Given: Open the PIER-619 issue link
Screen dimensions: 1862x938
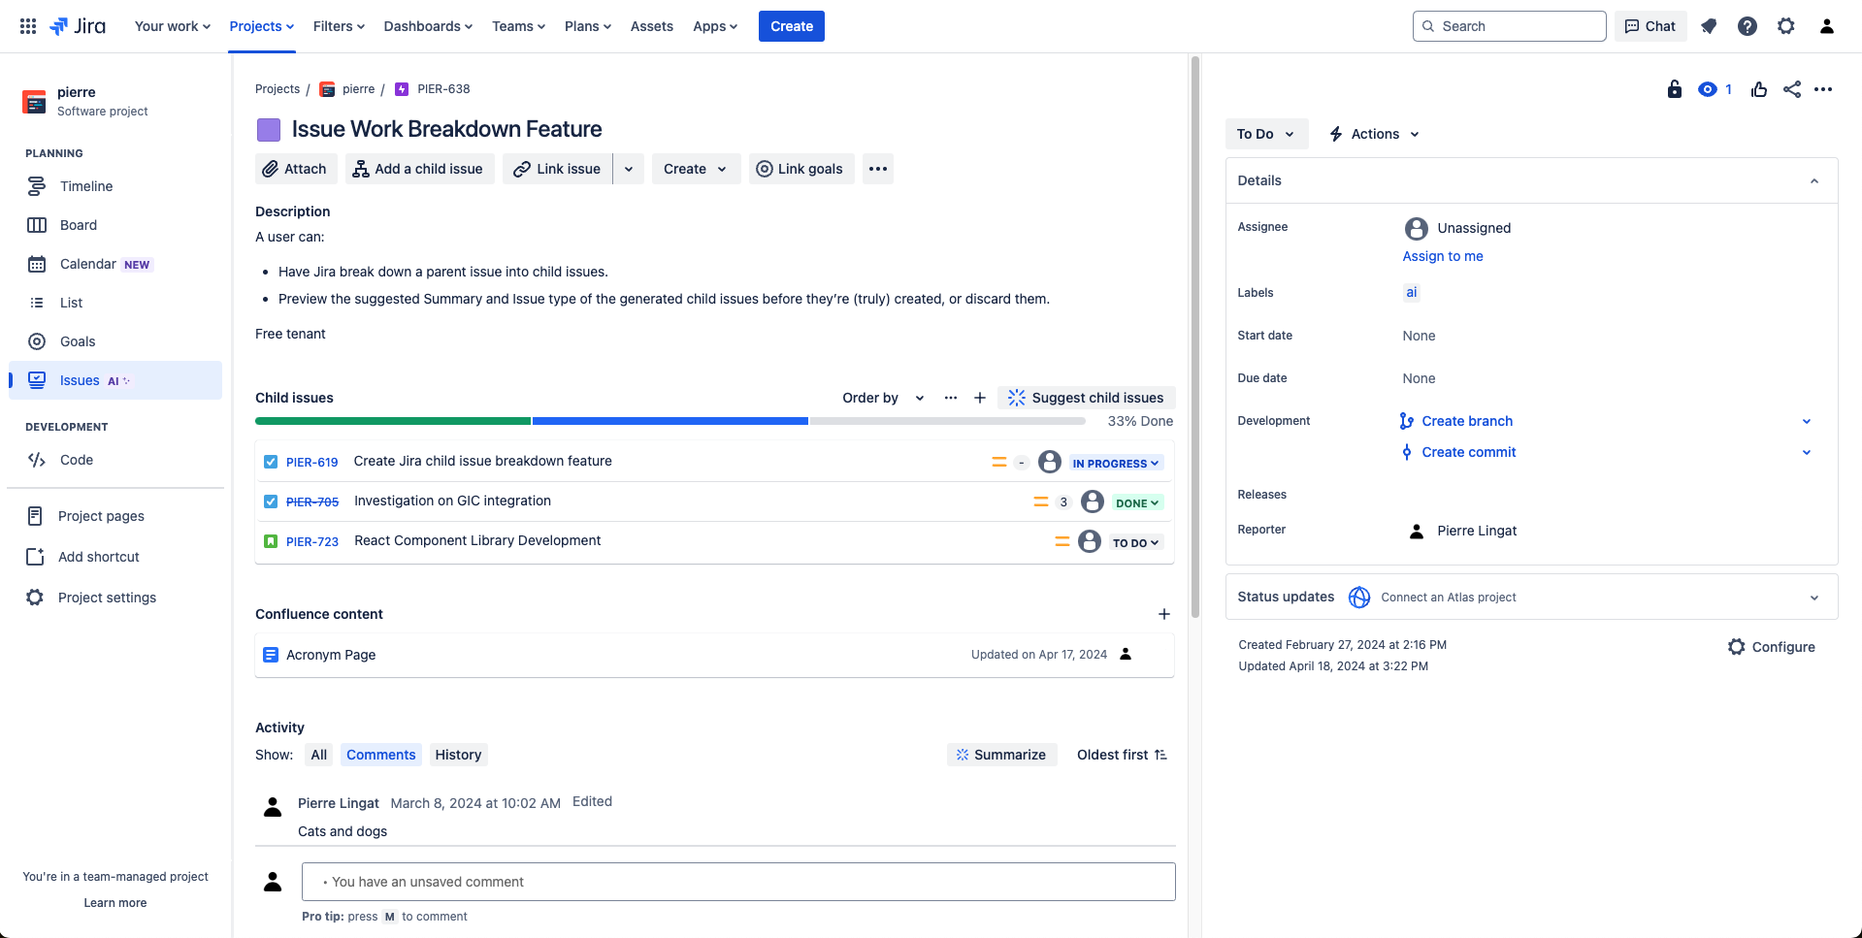Looking at the screenshot, I should 312,463.
